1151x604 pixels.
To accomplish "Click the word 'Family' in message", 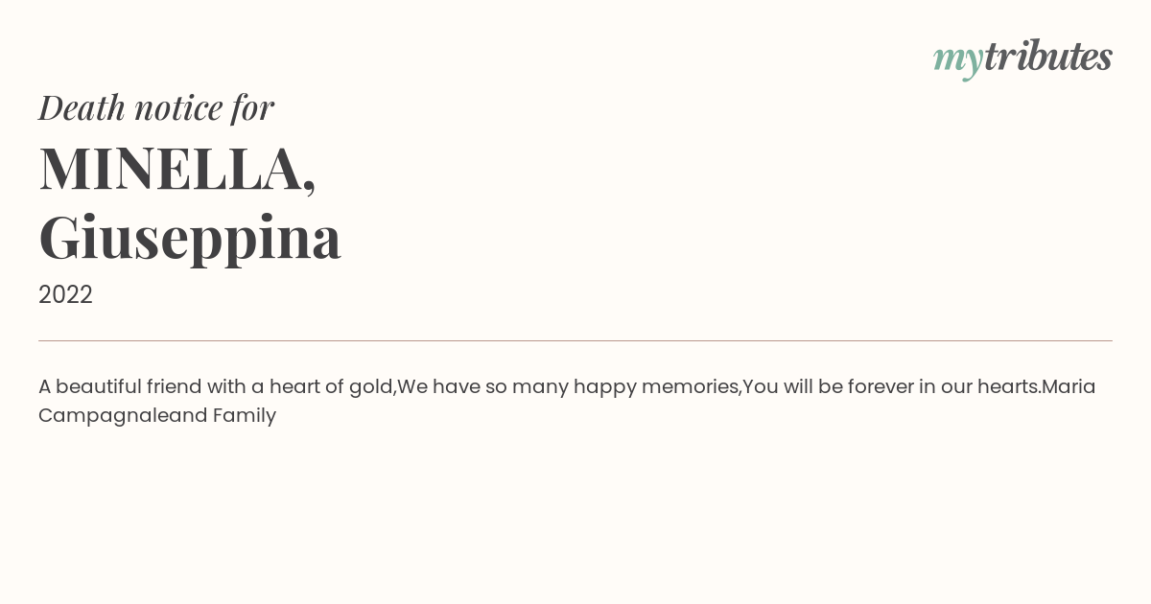I will 245,416.
